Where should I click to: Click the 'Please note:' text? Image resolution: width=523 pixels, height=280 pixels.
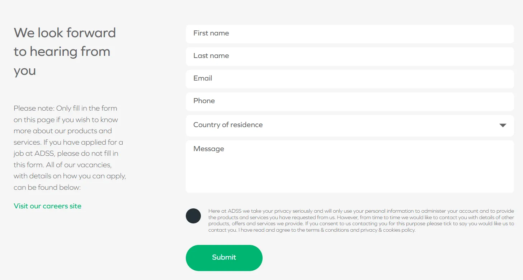click(x=34, y=108)
